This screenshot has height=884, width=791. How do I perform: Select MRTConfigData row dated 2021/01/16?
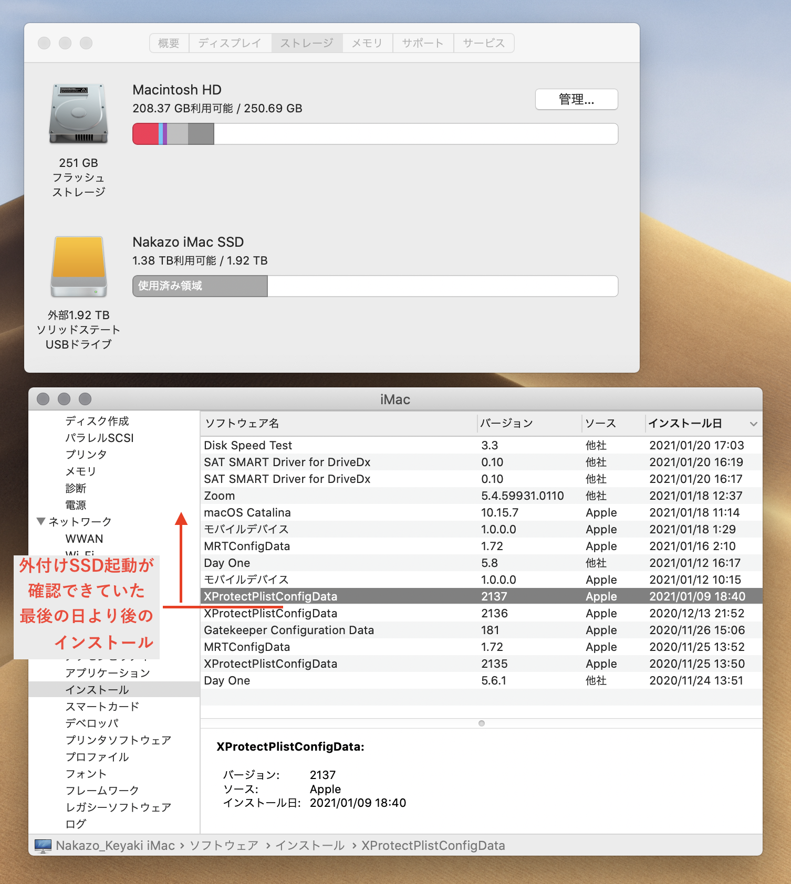(481, 546)
